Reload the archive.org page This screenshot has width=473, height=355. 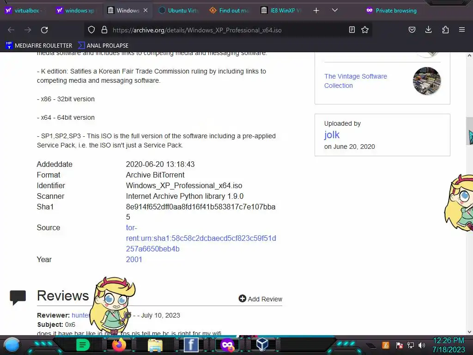[x=44, y=30]
